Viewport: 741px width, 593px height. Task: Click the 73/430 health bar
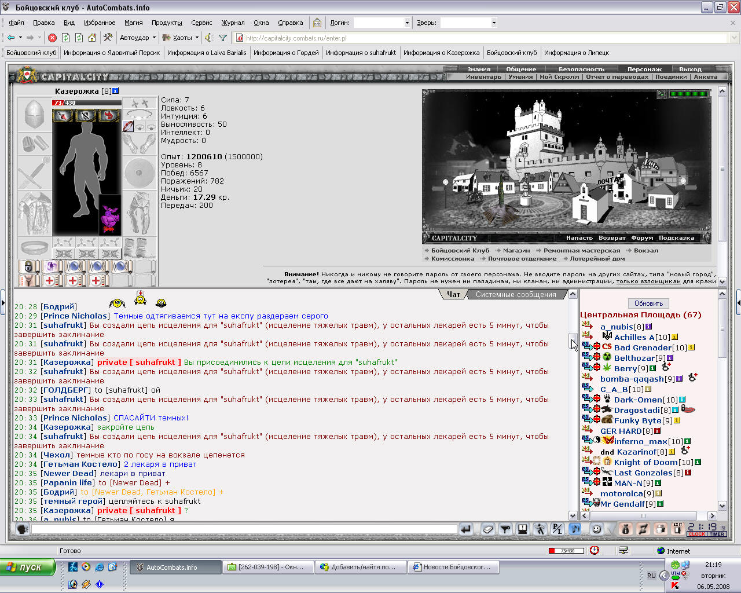(x=87, y=103)
